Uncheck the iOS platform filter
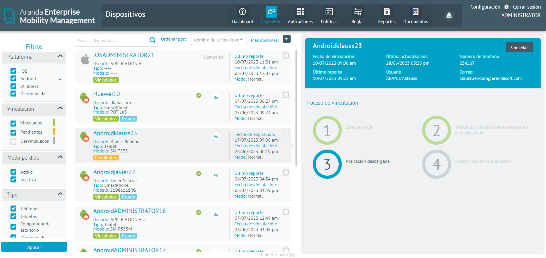Screen dimensions: 546x258 (13, 71)
